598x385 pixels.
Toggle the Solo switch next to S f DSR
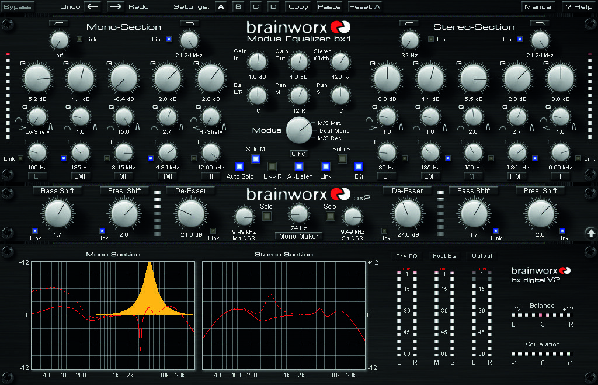point(331,216)
